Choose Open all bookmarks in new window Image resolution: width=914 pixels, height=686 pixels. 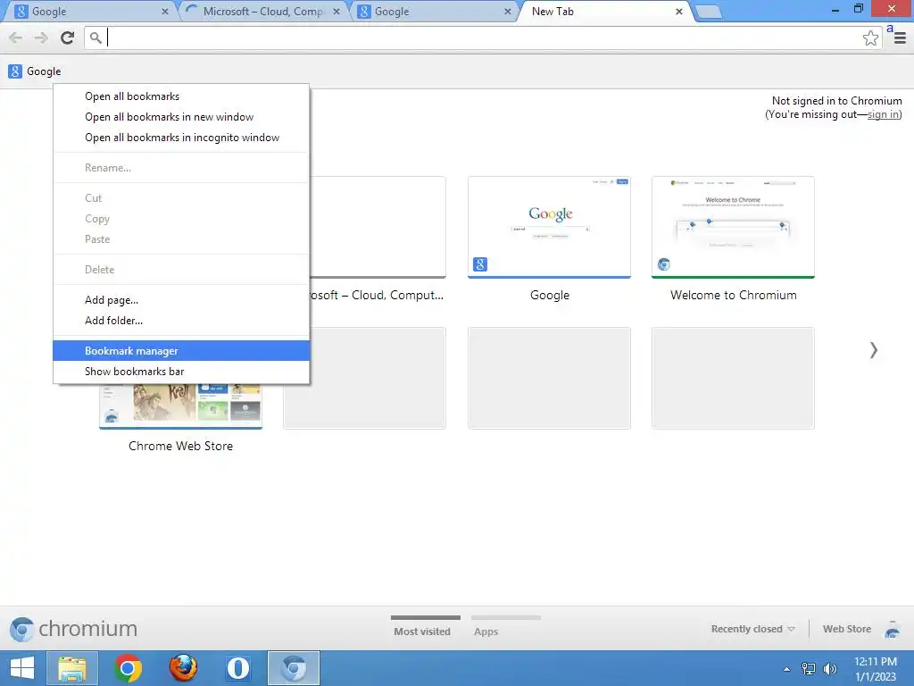tap(180, 117)
